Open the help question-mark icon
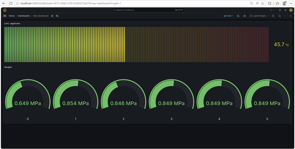The image size is (295, 149). tap(280, 10)
